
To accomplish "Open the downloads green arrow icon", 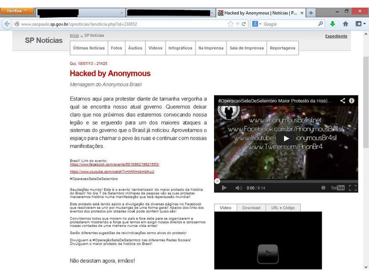I will [333, 24].
